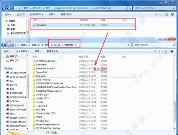Click 新建文件夹 in the front window toolbar
Viewport: 178px width, 135px height.
click(52, 51)
